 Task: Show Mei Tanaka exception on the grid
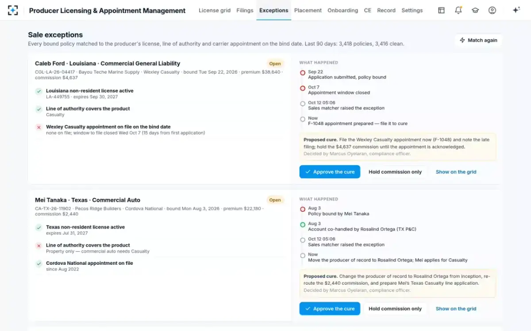[x=456, y=309]
